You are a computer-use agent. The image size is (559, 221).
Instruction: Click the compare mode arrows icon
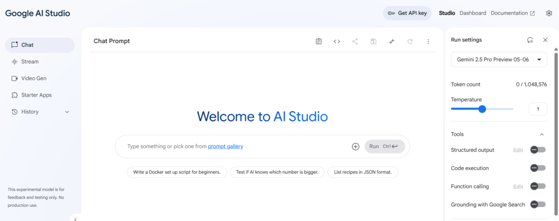(x=392, y=41)
